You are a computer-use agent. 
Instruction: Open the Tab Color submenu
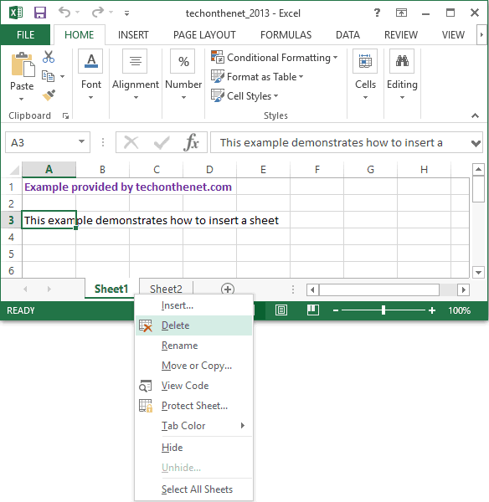[193, 426]
